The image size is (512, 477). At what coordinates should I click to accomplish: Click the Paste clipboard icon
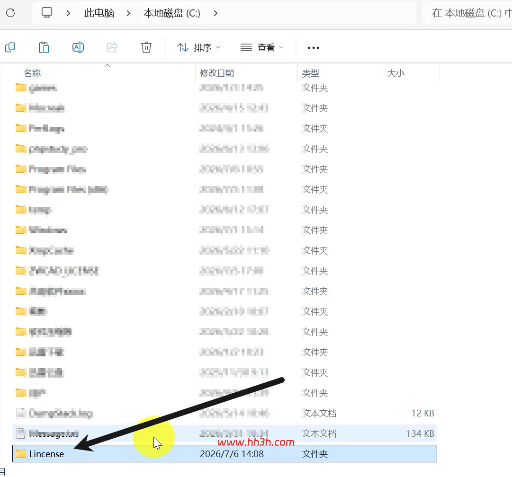pos(44,48)
